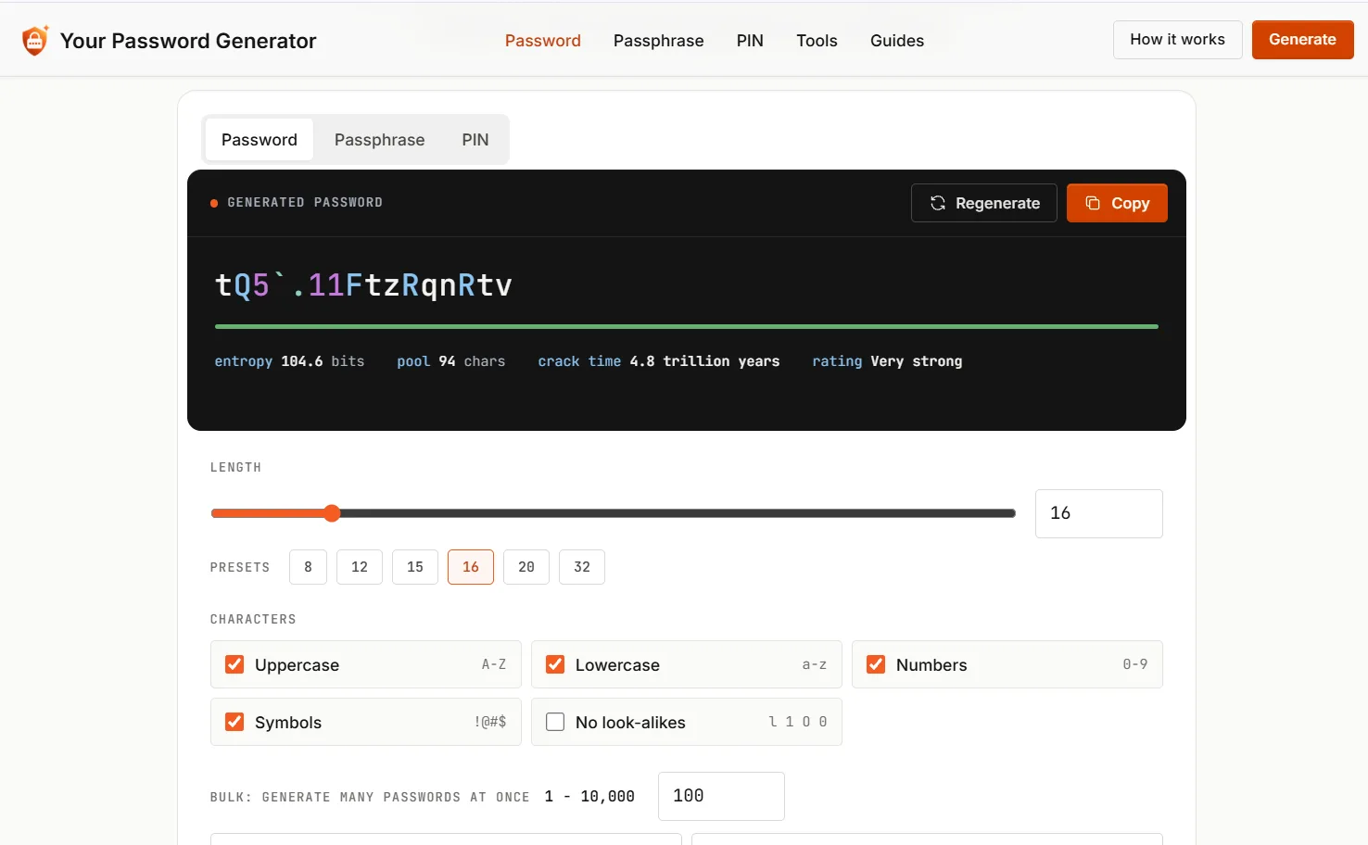This screenshot has height=845, width=1368.
Task: Click the length number field showing 16
Action: pos(1099,513)
